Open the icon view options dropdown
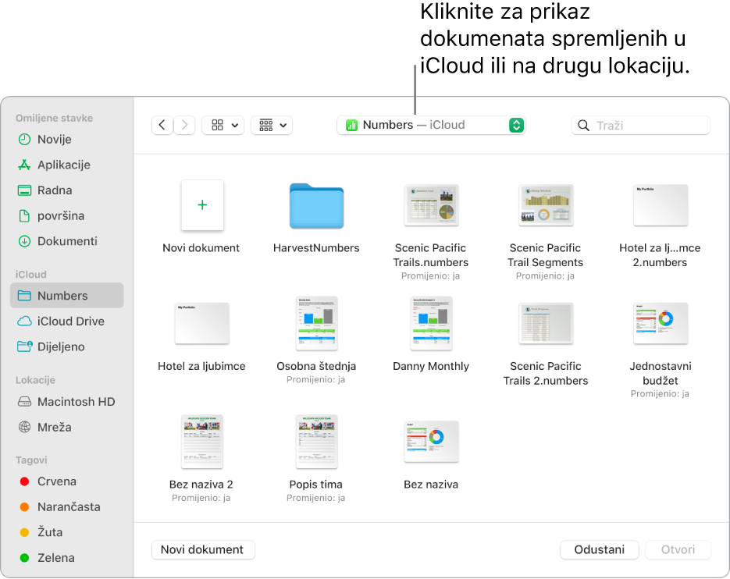Screen dimensions: 730x579 coord(223,125)
